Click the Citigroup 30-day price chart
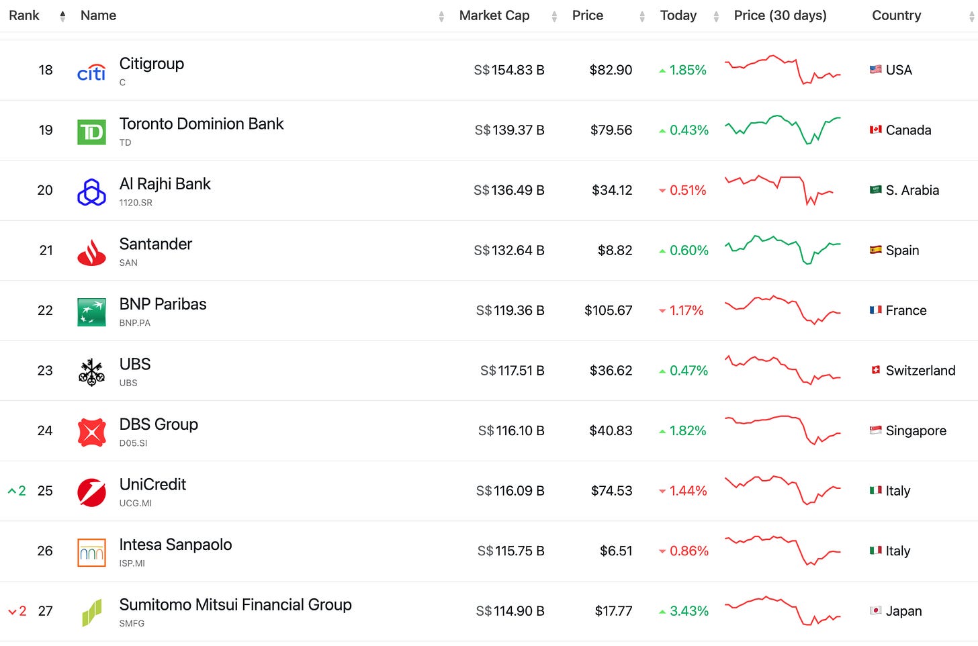978x646 pixels. 783,69
